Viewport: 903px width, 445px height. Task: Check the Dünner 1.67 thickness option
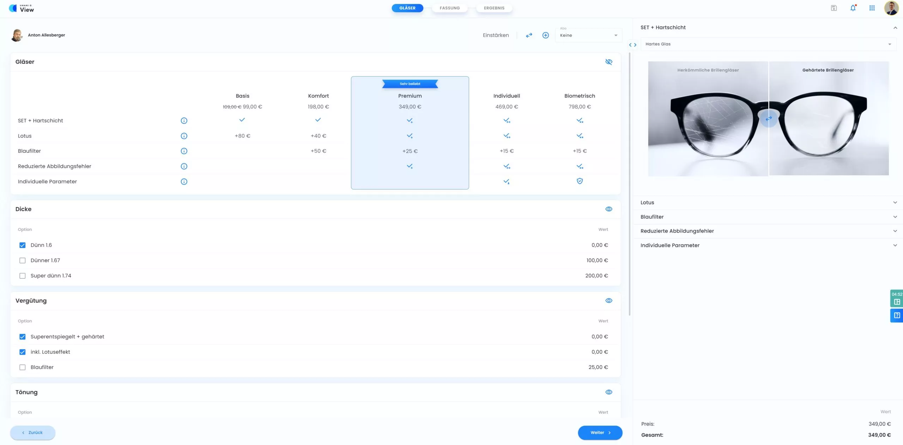click(23, 260)
